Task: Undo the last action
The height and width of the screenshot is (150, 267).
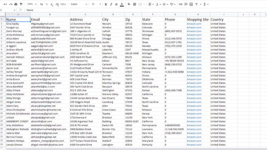Action: click(5, 4)
